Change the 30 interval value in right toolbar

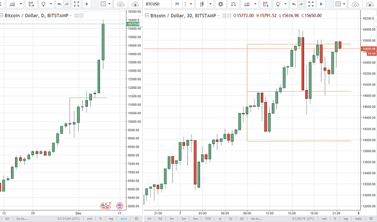177,4
